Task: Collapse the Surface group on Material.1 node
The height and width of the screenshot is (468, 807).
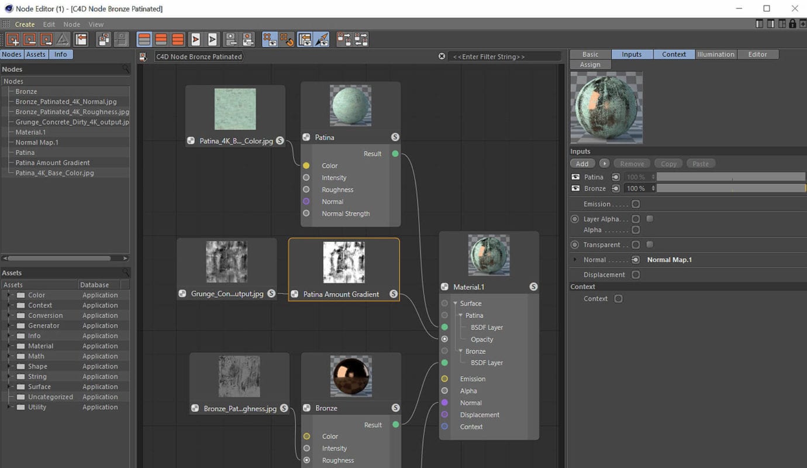Action: click(x=454, y=303)
